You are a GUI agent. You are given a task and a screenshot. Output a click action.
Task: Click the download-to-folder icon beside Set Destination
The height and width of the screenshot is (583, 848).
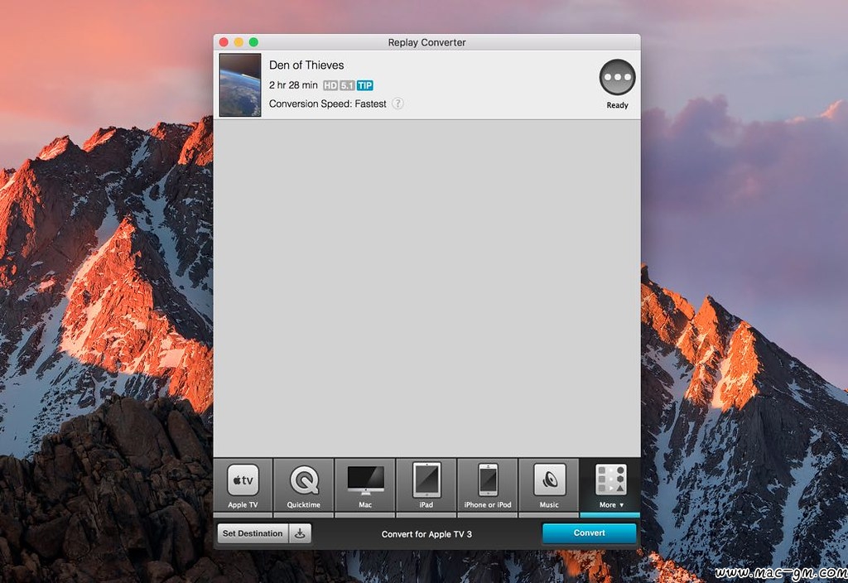[x=300, y=533]
